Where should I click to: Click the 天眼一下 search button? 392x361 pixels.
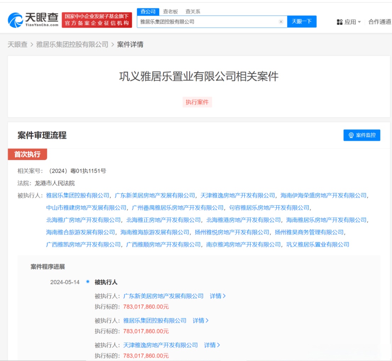coord(302,22)
